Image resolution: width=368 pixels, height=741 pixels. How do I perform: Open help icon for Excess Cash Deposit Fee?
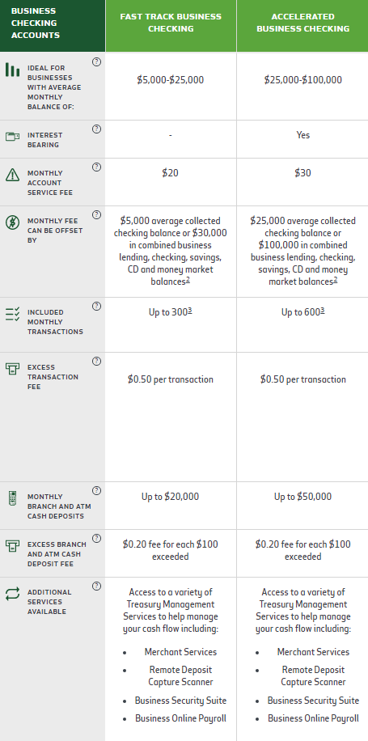(x=96, y=538)
